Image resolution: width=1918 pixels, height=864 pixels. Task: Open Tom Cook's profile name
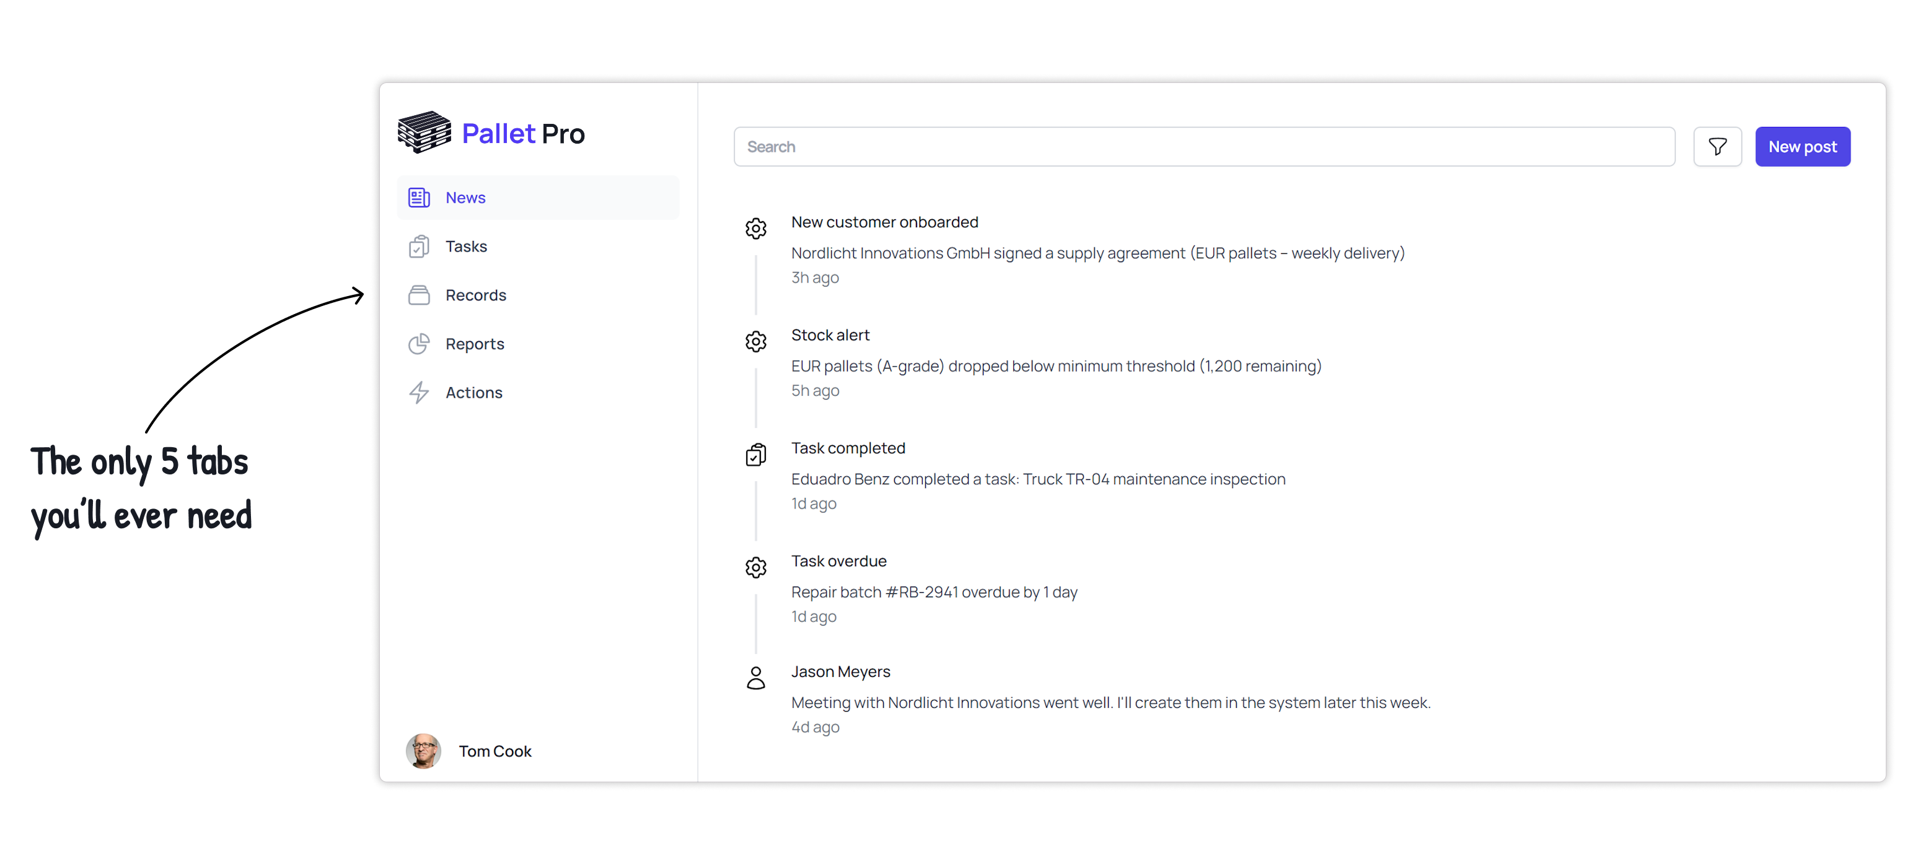pyautogui.click(x=495, y=752)
